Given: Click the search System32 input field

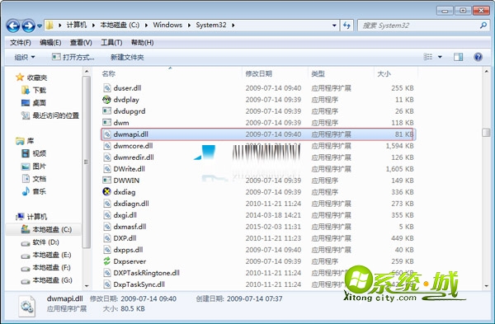Looking at the screenshot, I should 418,26.
